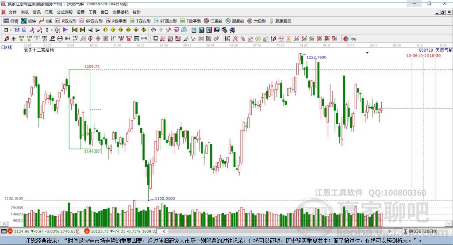Click the 1102.0100 low price label

coord(165,199)
